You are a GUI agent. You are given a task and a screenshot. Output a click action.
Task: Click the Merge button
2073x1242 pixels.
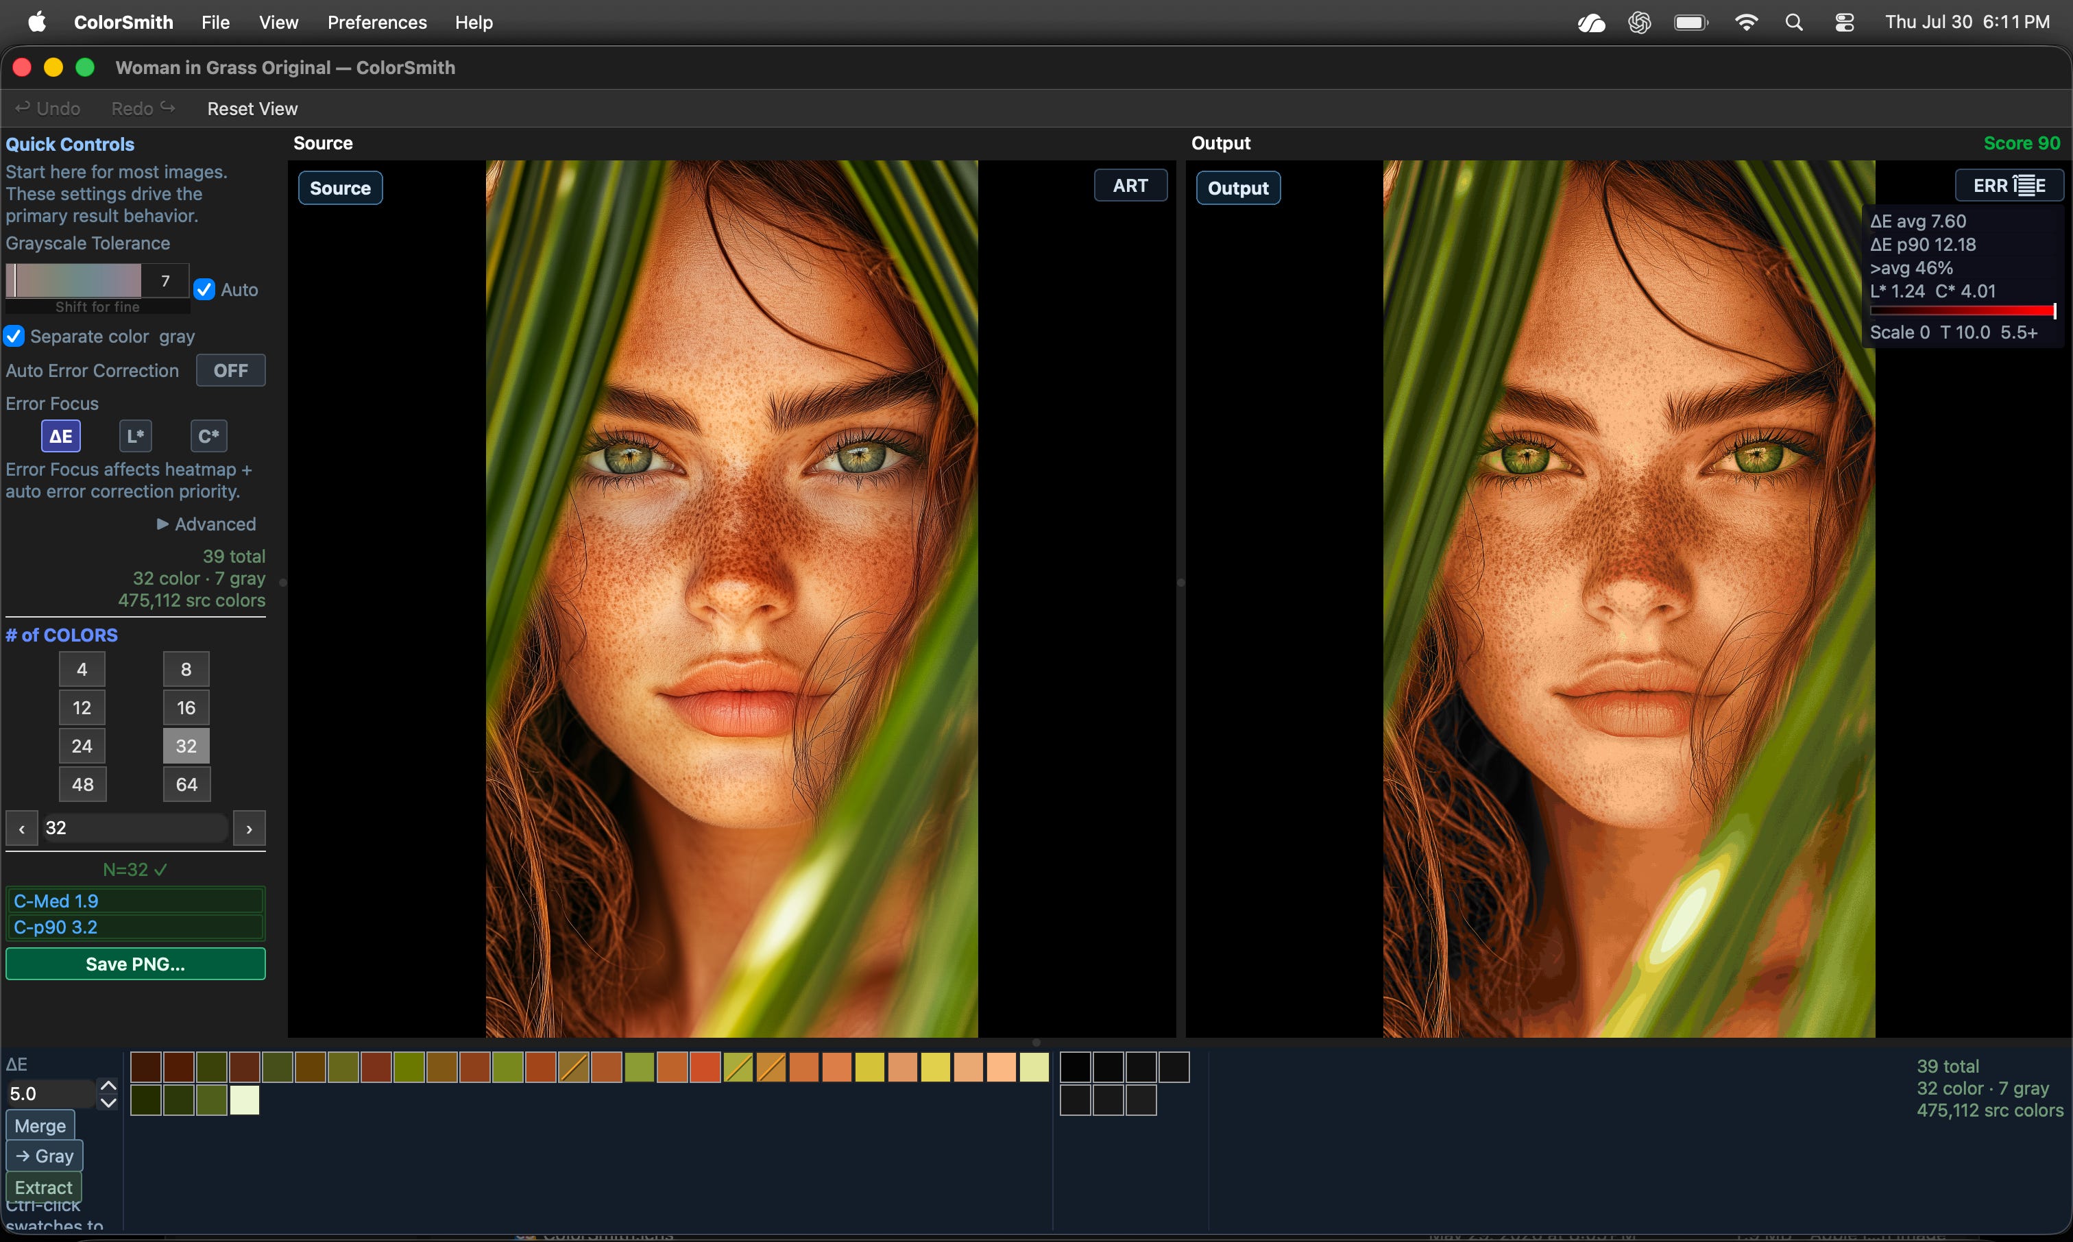coord(40,1125)
